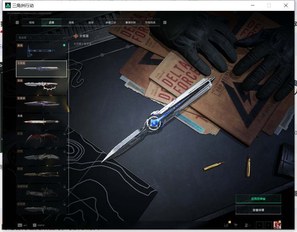297x232 pixels.
Task: Select the 黑海 axe skin thumbnail
Action: [x=41, y=51]
